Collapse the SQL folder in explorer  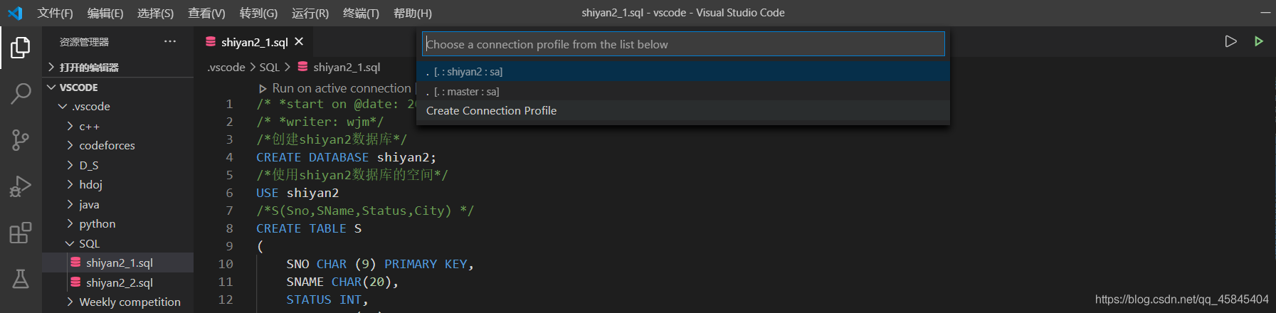pyautogui.click(x=89, y=243)
